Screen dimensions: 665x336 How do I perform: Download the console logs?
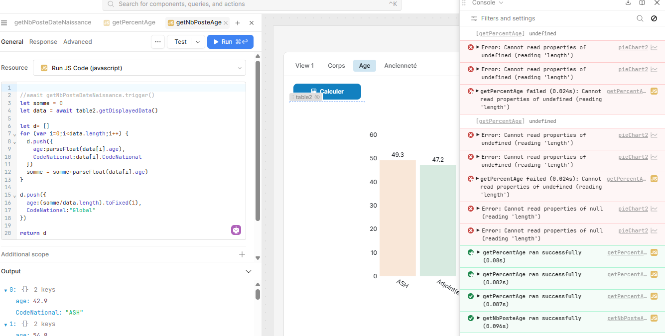point(628,3)
